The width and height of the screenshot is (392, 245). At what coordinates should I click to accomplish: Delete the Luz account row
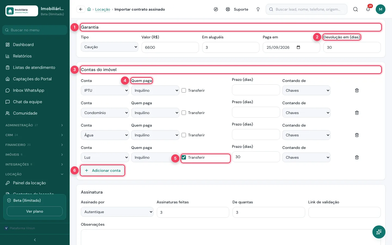coord(357,157)
